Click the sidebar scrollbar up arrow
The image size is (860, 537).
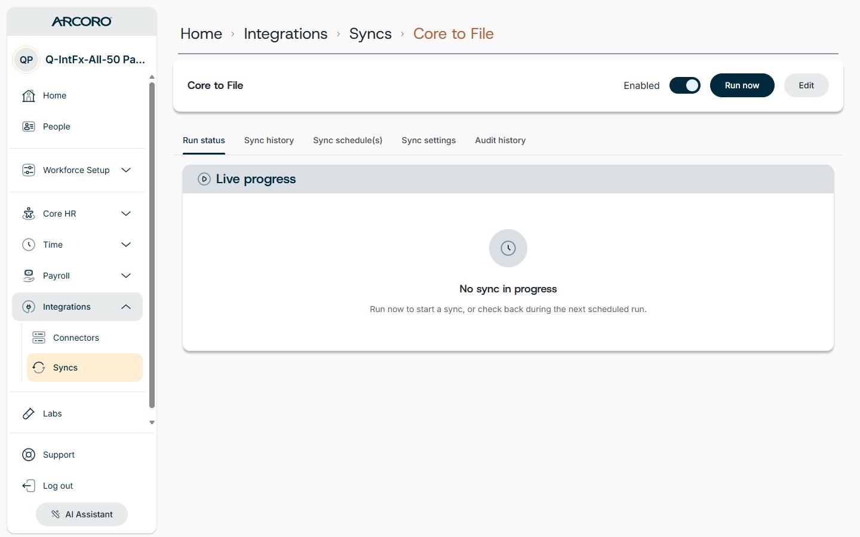click(152, 77)
